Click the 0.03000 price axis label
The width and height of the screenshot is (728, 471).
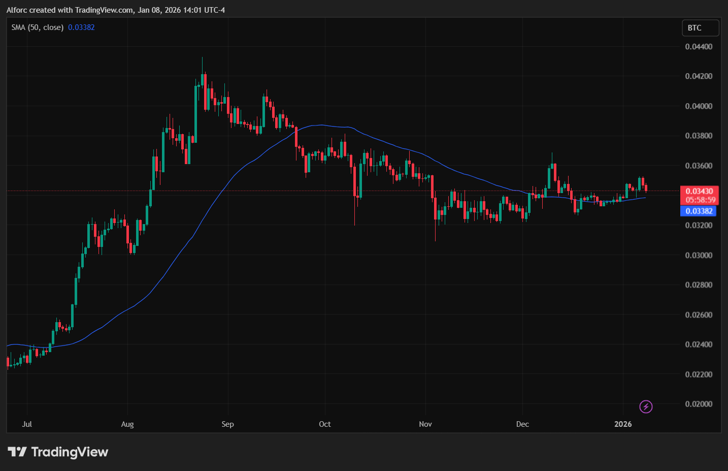point(699,255)
